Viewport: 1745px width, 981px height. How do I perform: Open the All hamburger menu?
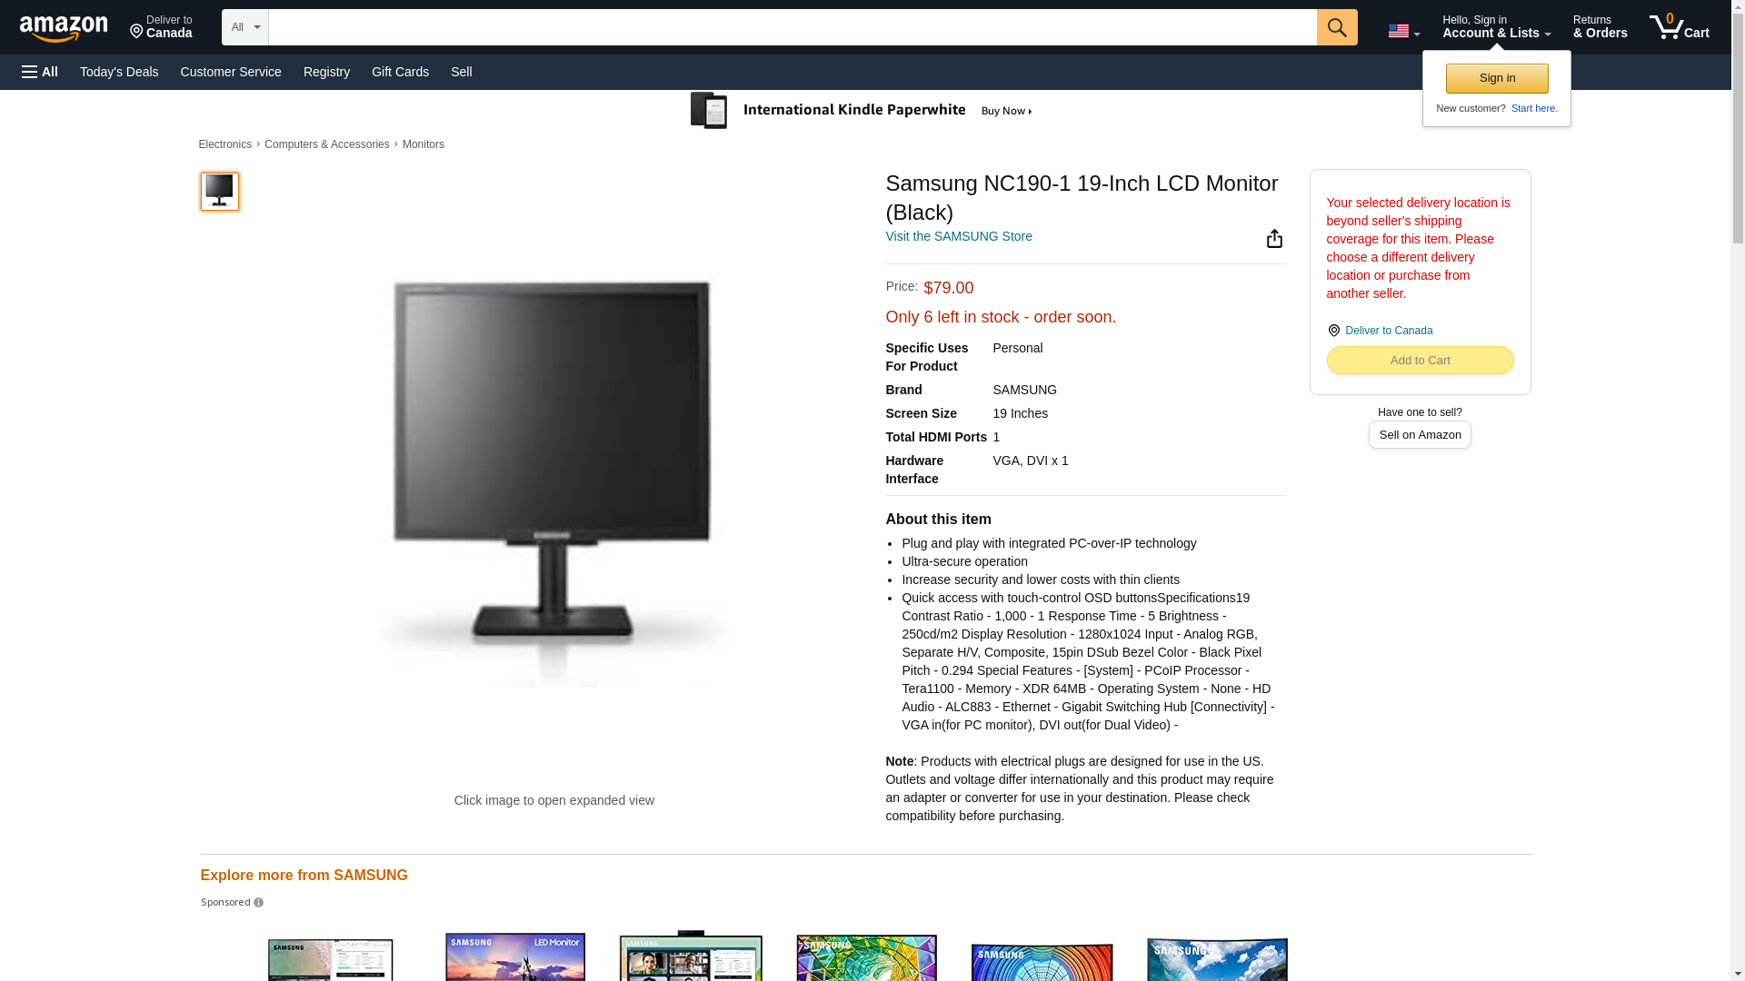[x=40, y=72]
